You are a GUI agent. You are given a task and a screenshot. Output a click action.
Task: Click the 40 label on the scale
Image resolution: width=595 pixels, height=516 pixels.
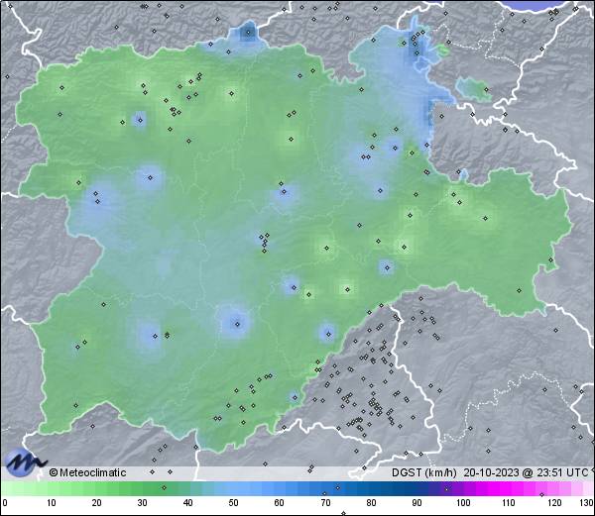[187, 503]
